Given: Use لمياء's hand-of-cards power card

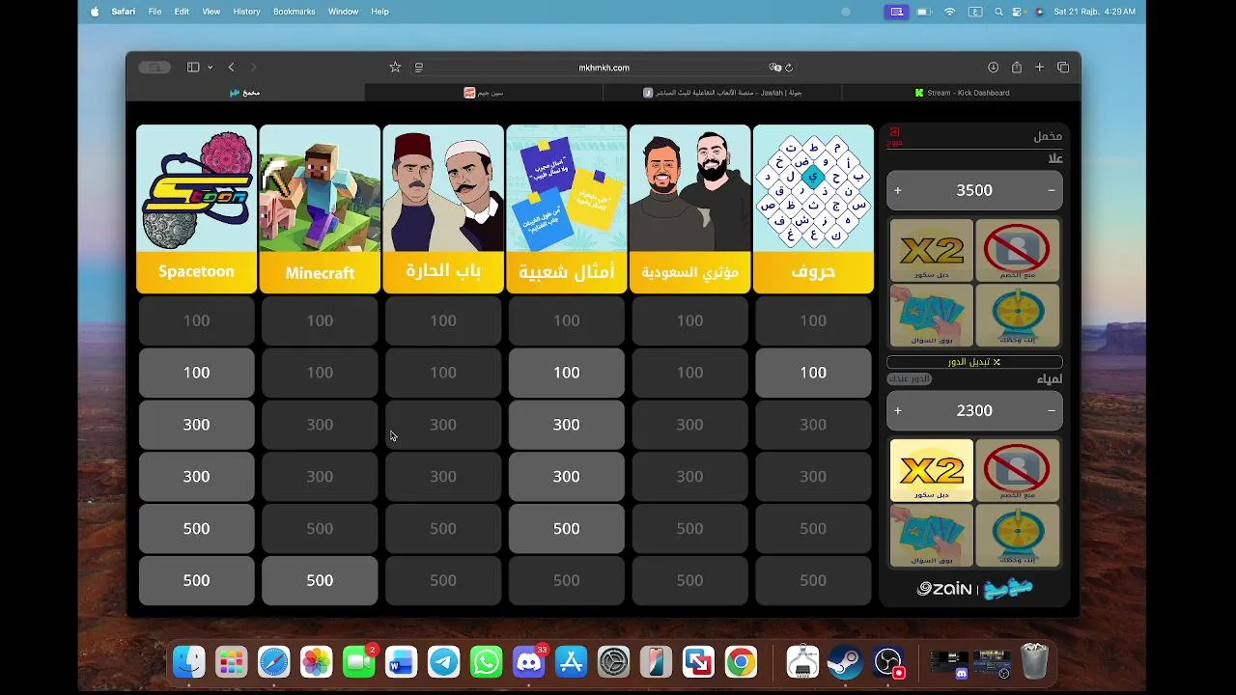Looking at the screenshot, I should pyautogui.click(x=931, y=535).
